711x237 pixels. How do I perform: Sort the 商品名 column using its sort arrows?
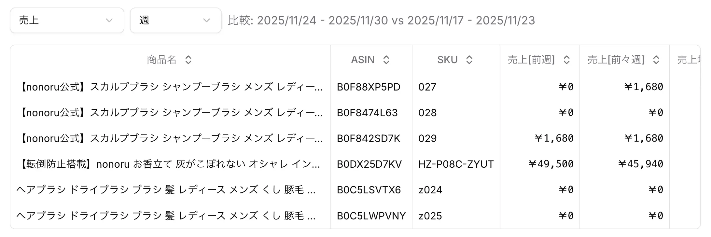pos(188,60)
